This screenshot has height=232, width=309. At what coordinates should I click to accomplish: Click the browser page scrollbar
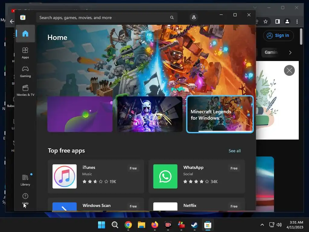click(301, 37)
